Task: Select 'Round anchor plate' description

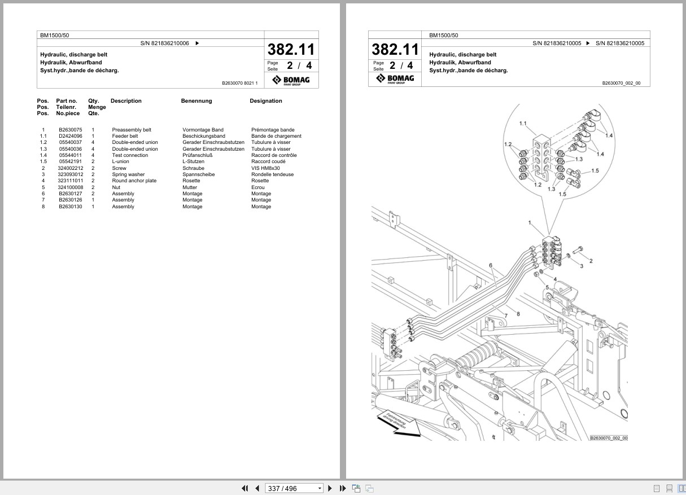Action: click(134, 181)
